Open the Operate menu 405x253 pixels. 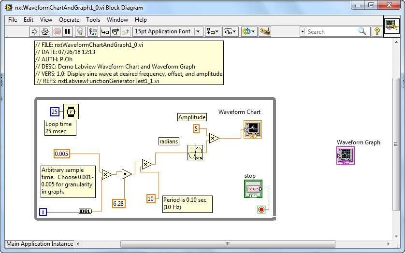69,20
